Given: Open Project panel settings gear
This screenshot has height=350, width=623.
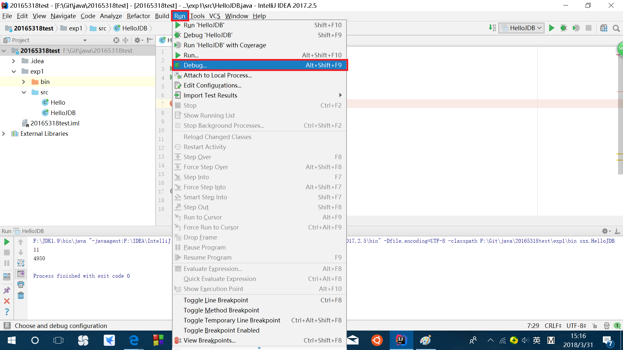Looking at the screenshot, I should point(139,40).
